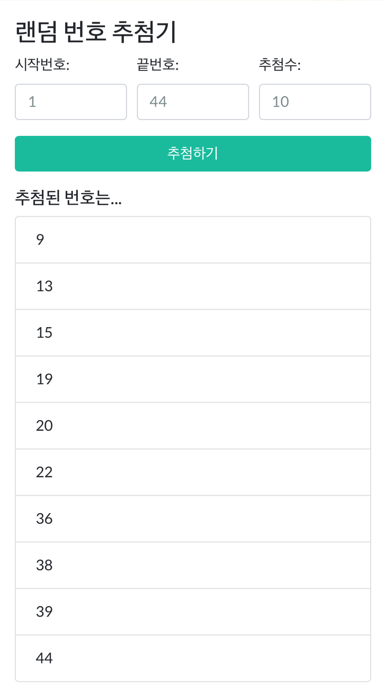386x692 pixels.
Task: Choose the result item showing 20
Action: click(x=193, y=426)
